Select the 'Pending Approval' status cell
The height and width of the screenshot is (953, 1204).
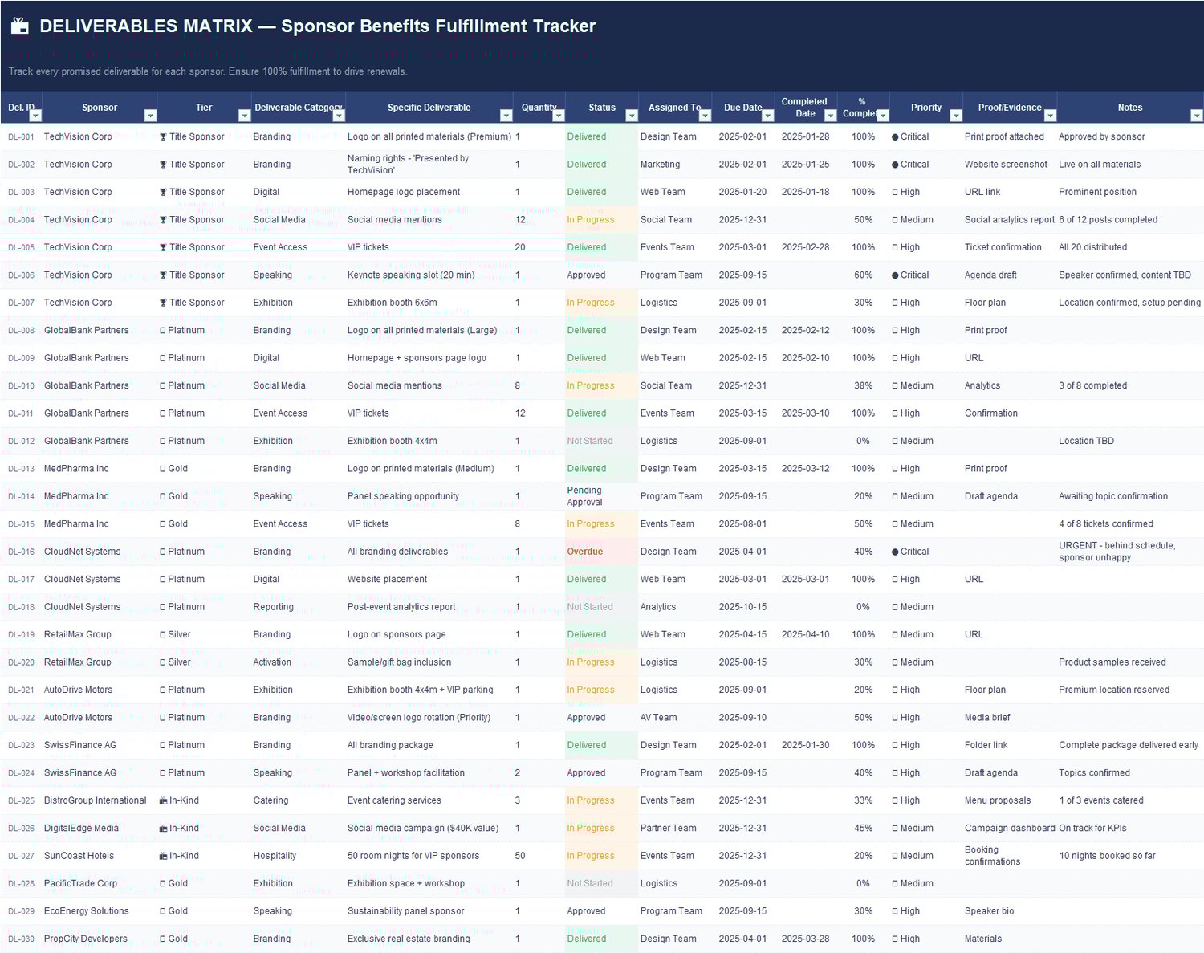[601, 496]
